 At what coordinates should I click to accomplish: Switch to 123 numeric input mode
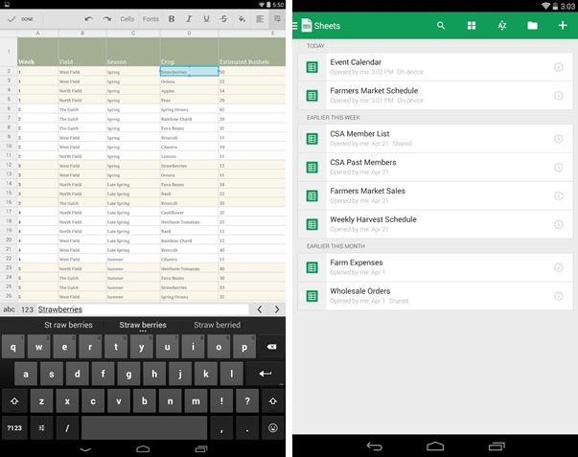(x=27, y=309)
